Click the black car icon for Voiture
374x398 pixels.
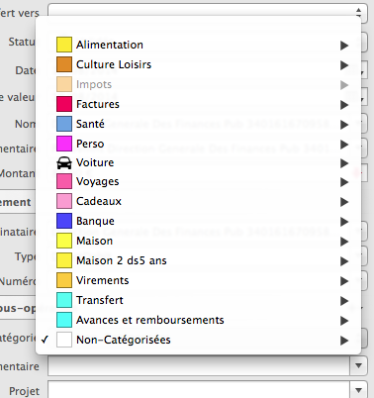click(64, 162)
